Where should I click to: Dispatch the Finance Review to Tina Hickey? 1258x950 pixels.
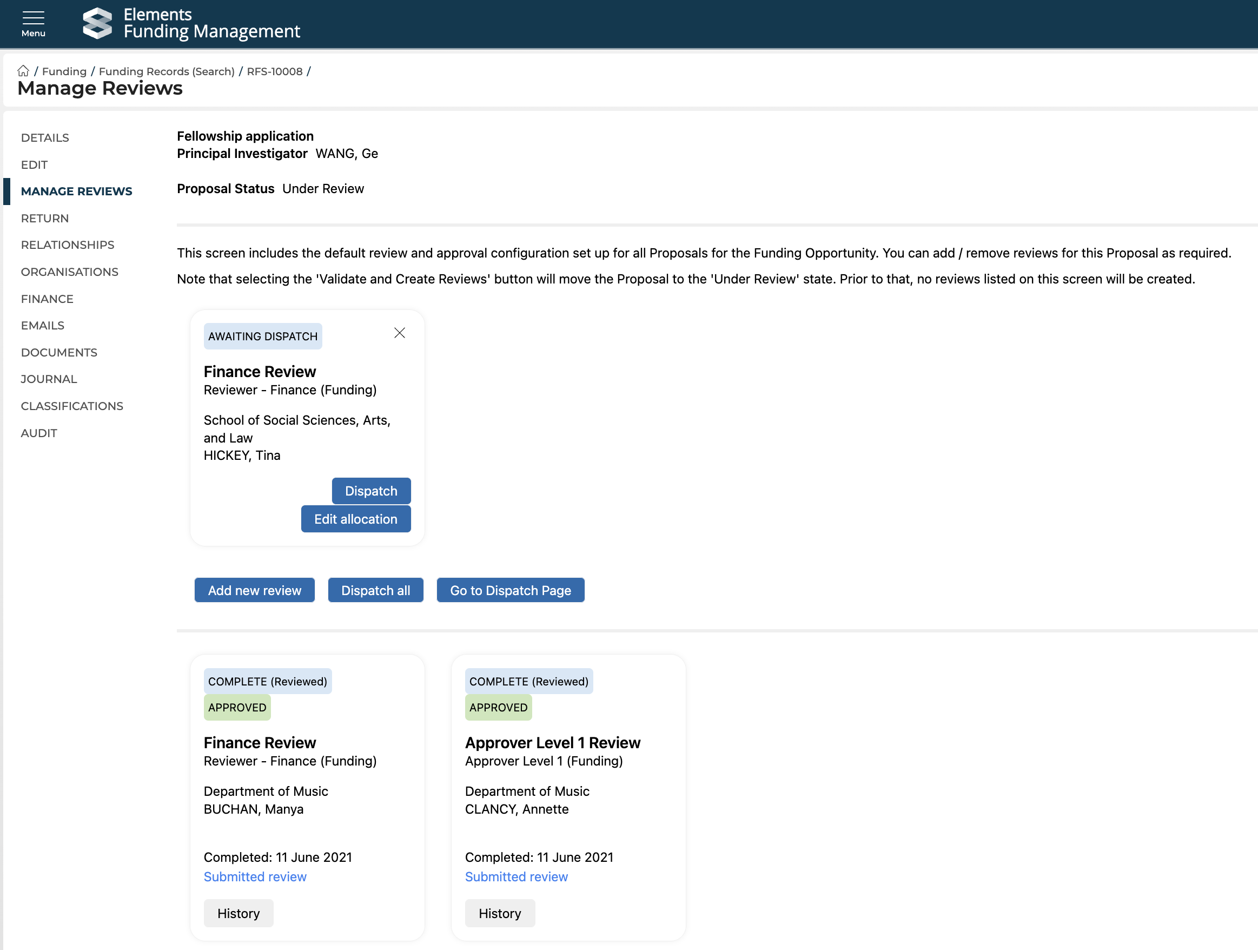(371, 491)
